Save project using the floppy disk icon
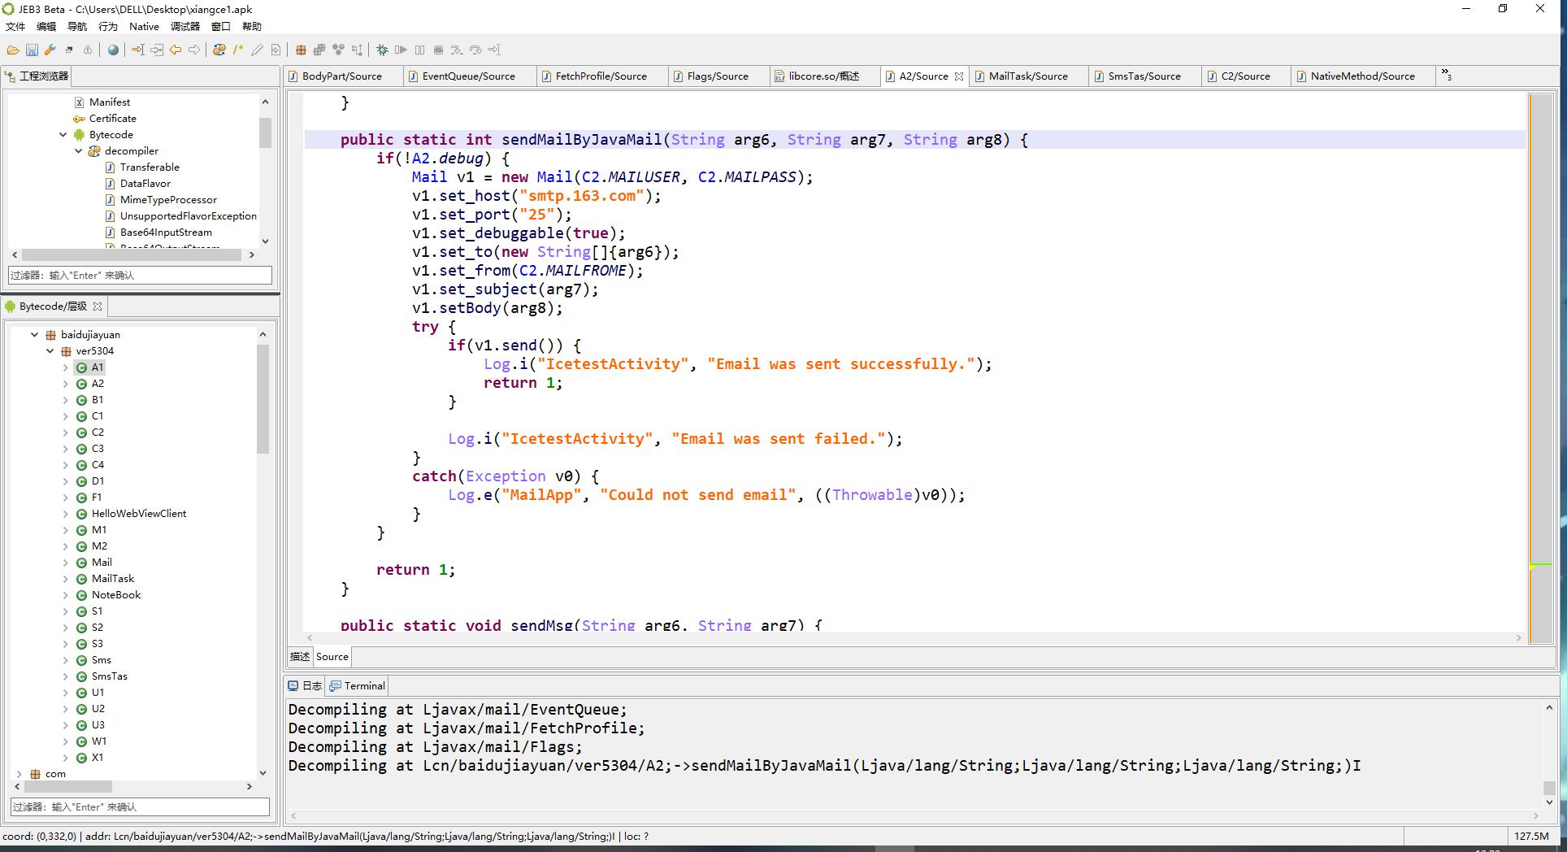The width and height of the screenshot is (1567, 852). (32, 50)
